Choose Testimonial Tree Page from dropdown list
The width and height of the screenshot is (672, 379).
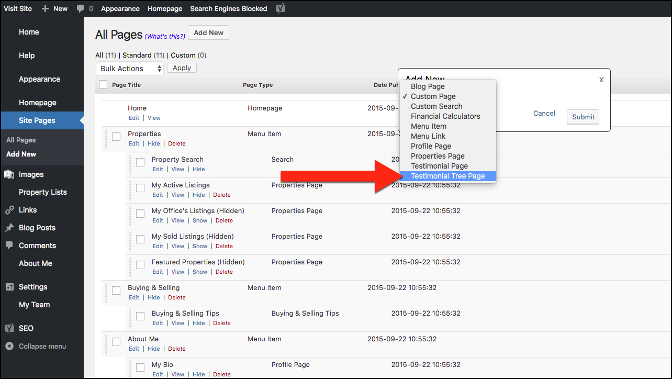click(447, 176)
